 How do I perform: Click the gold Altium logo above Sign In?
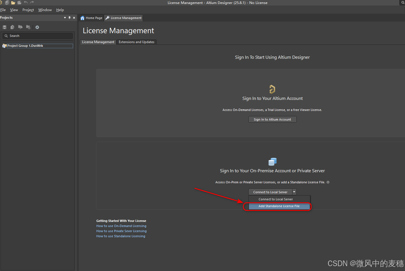click(272, 89)
